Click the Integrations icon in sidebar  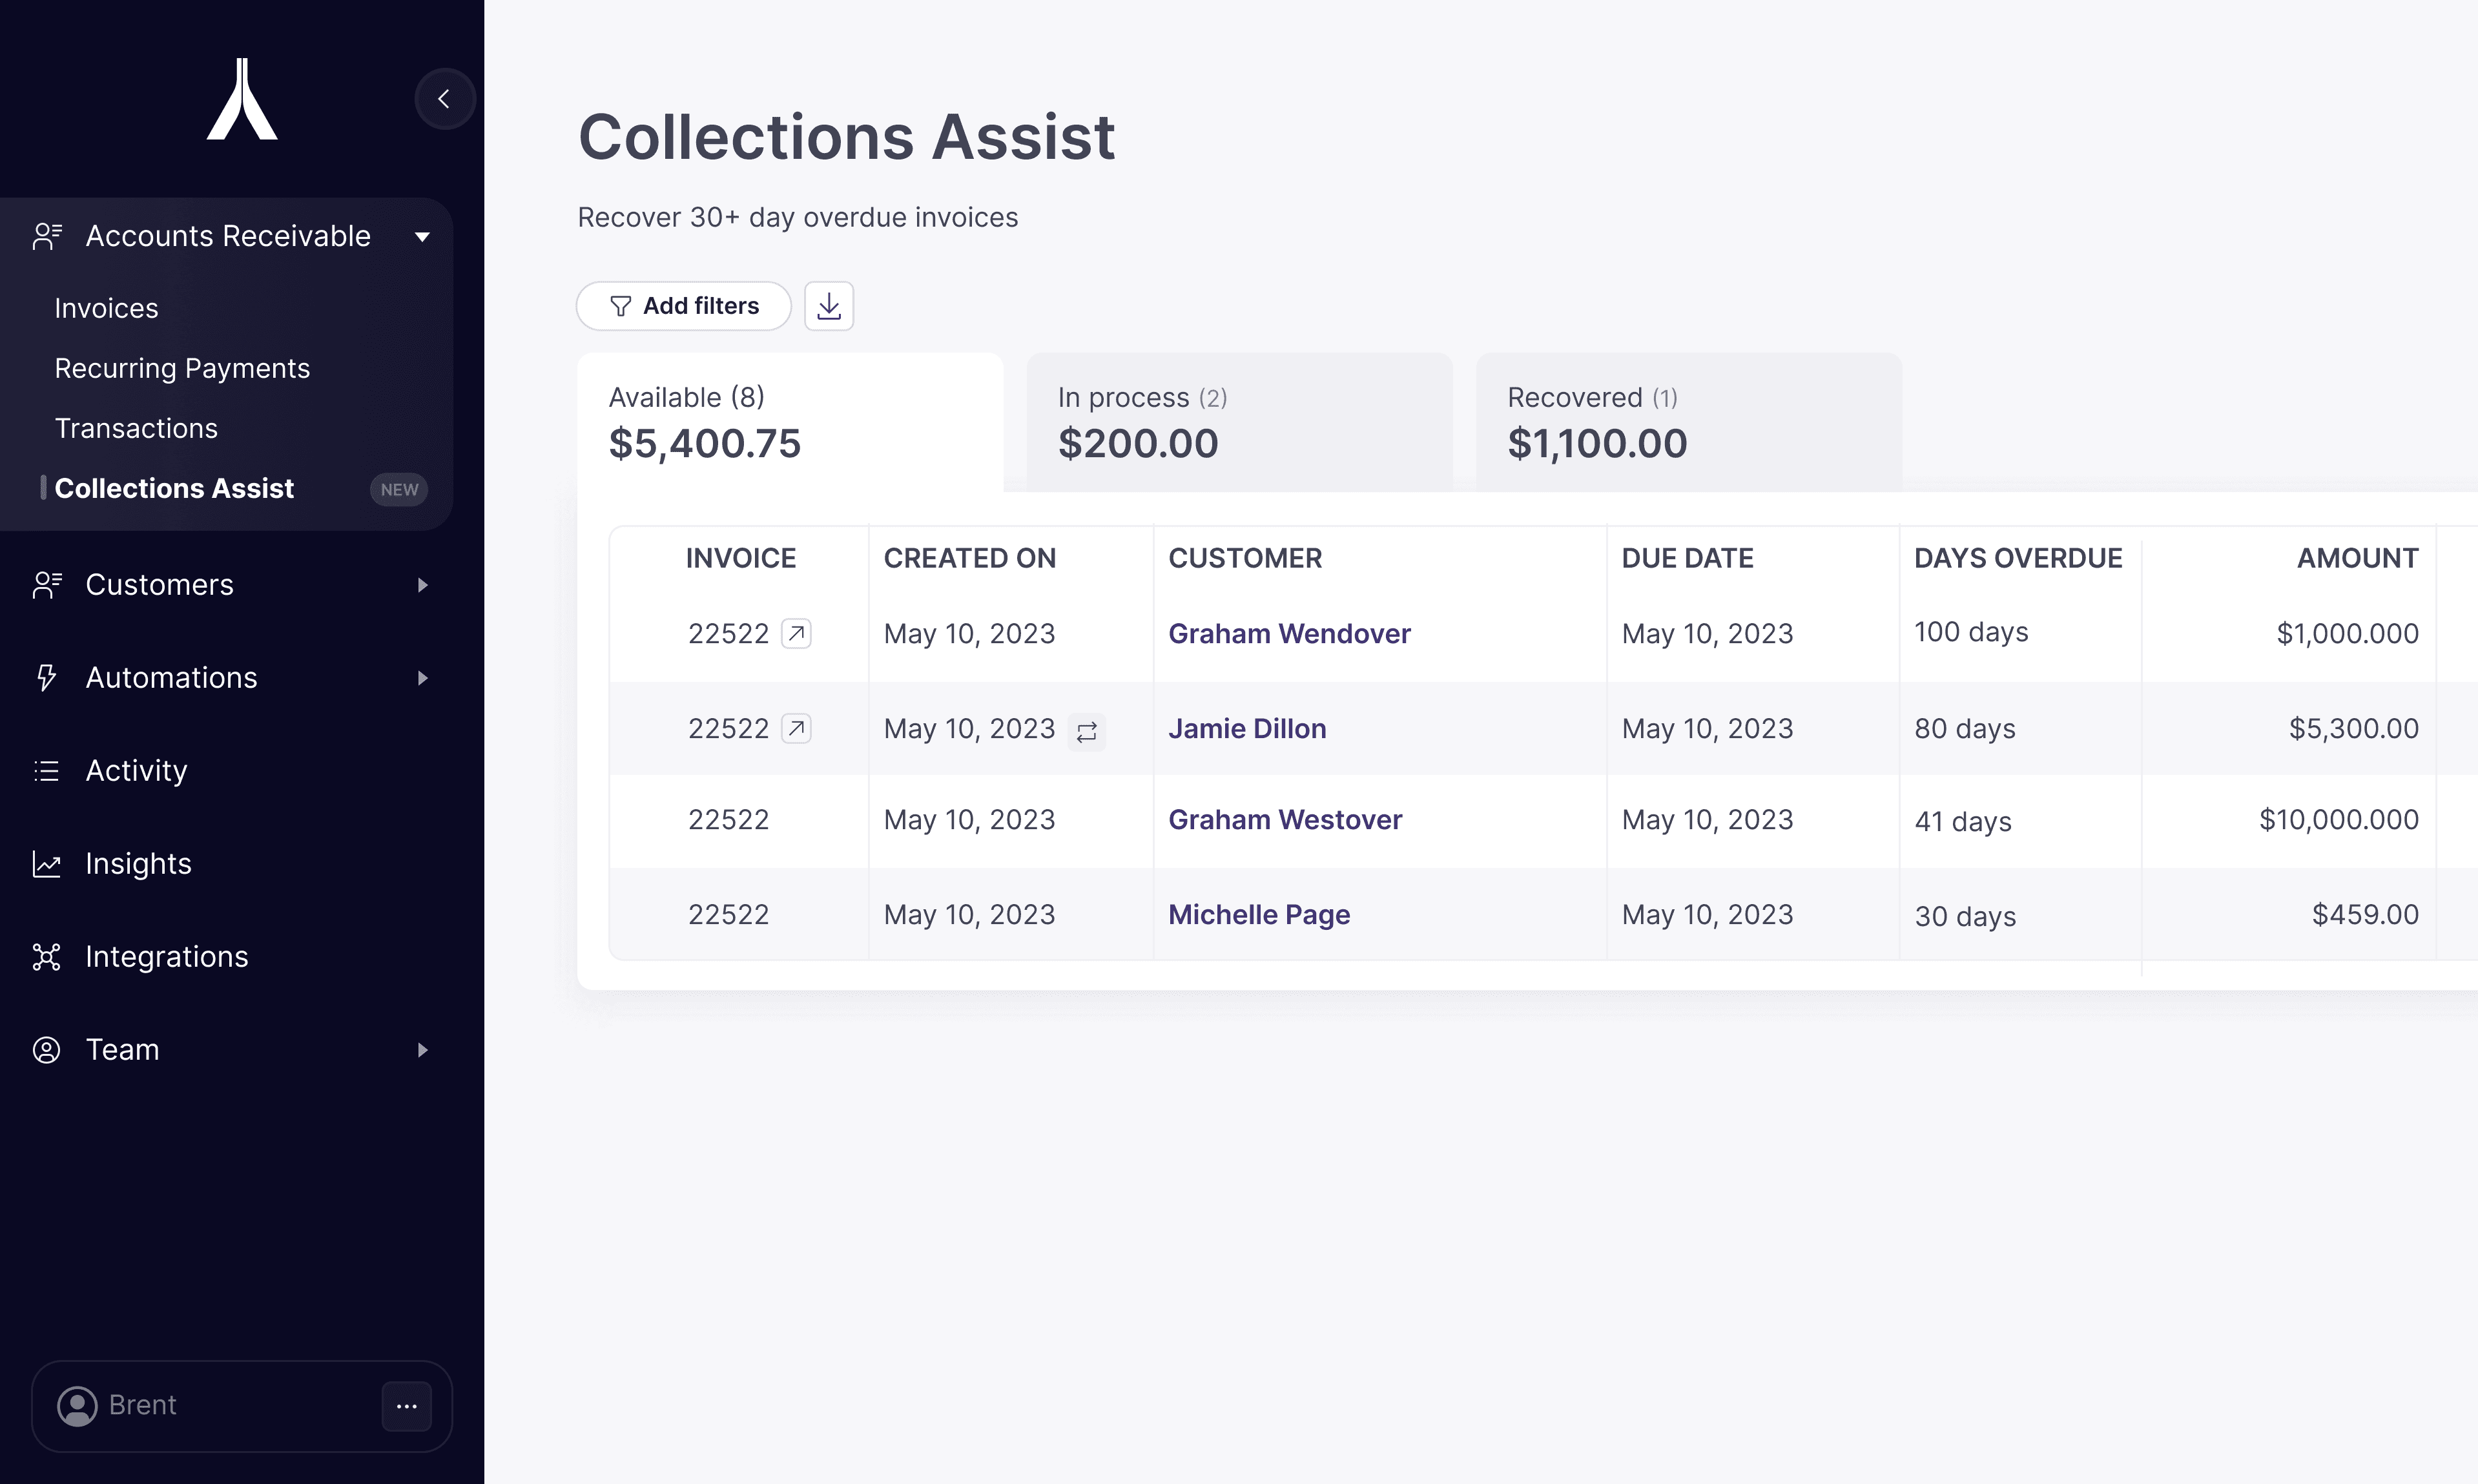[x=46, y=957]
